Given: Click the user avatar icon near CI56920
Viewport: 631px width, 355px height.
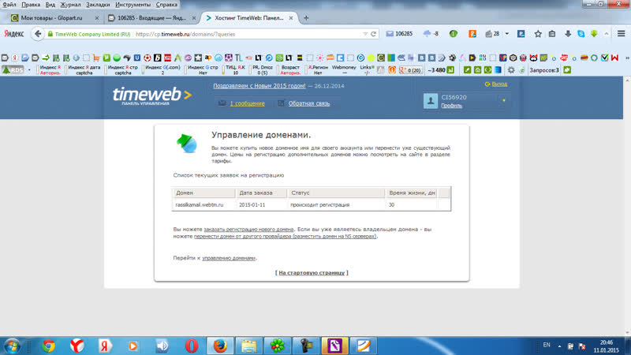Looking at the screenshot, I should click(430, 101).
